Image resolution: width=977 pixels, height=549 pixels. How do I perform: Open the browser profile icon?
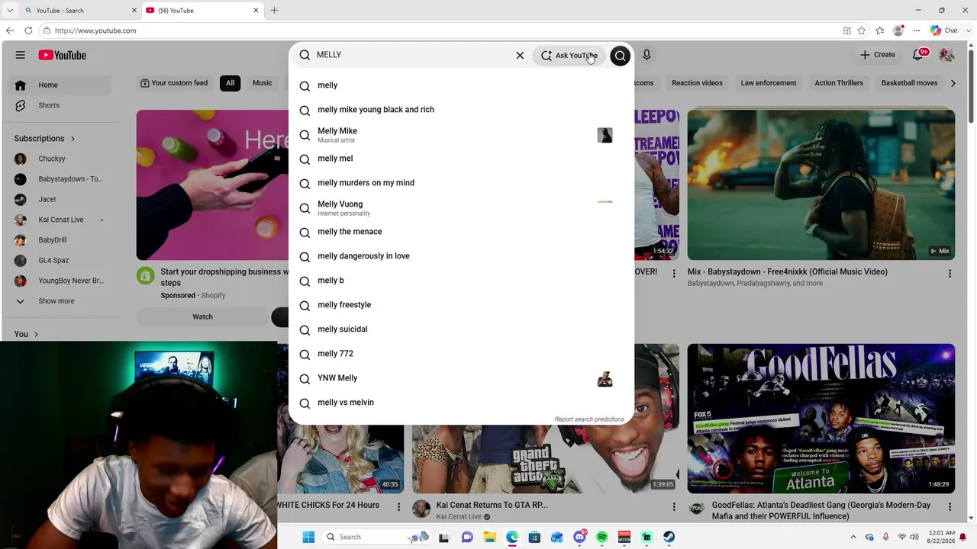point(898,30)
